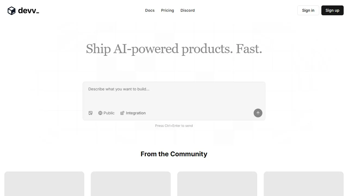Open the Integration options
Viewport: 348px width, 196px height.
(133, 113)
